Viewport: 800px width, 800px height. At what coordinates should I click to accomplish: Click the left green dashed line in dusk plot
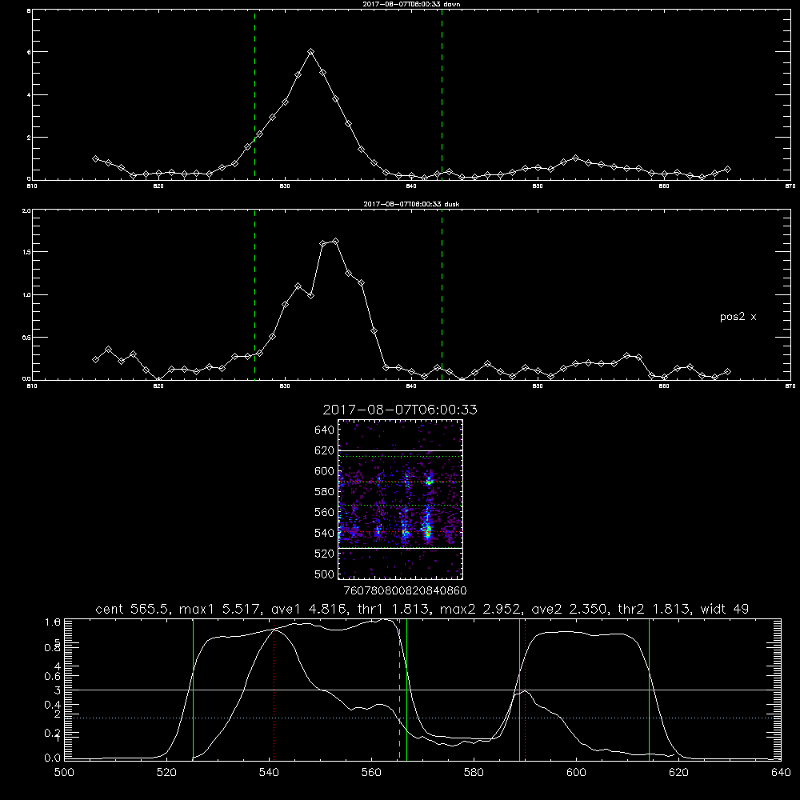click(x=254, y=295)
